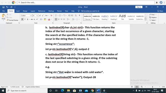This screenshot has width=166, height=93.
Task: Open Microsoft Edge from the taskbar
Action: 63,91
